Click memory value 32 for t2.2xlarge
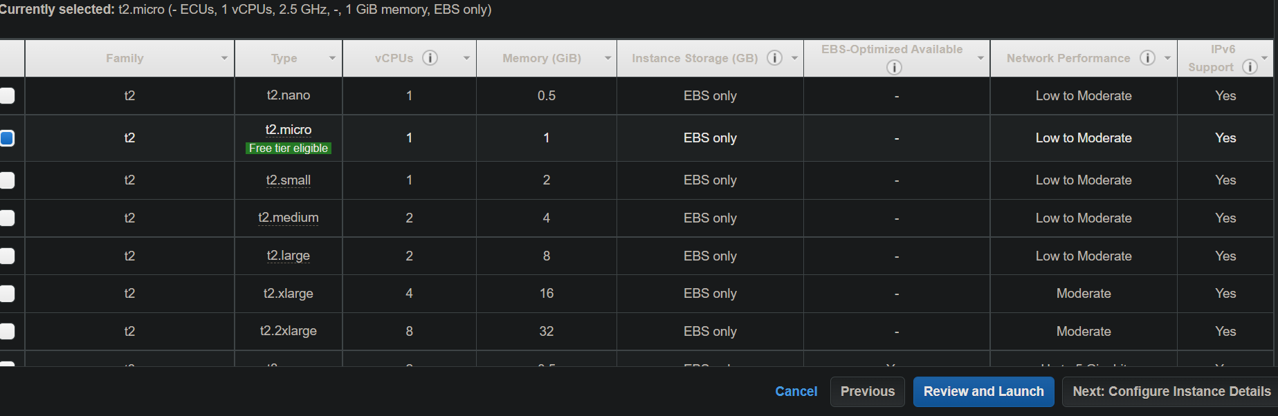 pyautogui.click(x=547, y=331)
